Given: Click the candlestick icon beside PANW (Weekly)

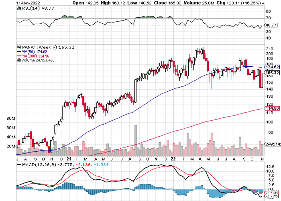Looking at the screenshot, I should [19, 47].
